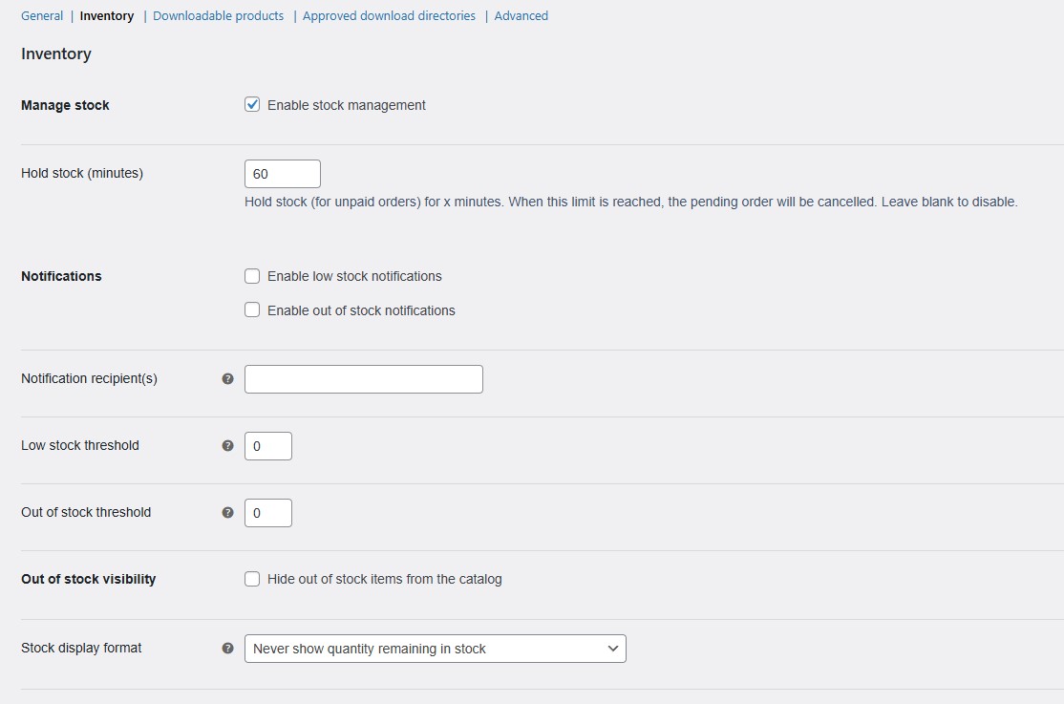Click the Low stock threshold input

pyautogui.click(x=267, y=446)
